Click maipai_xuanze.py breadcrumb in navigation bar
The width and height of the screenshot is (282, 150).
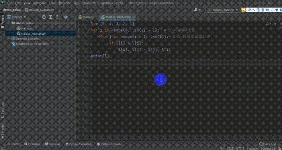[x=40, y=10]
